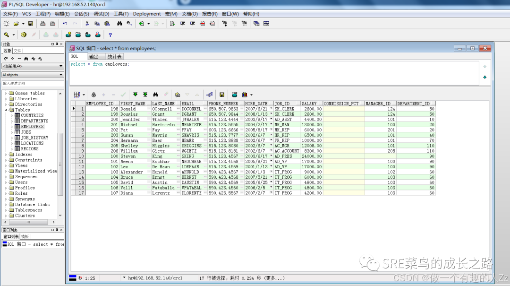Switch to the 文件 tab in object panel
The width and height of the screenshot is (510, 286).
[17, 51]
